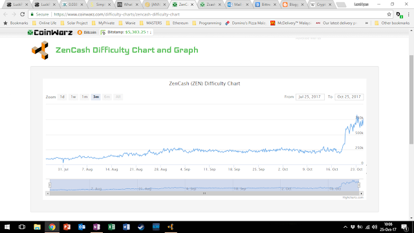
Task: Close the active ZenCash tab
Action: click(192, 5)
